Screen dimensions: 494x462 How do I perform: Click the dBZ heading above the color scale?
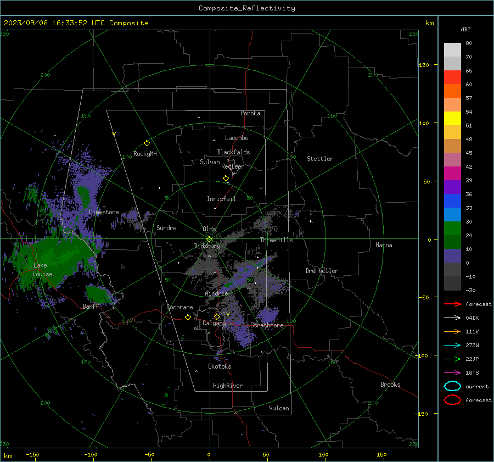(465, 29)
